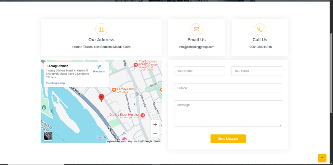Click the Message text area
The image size is (333, 165).
pyautogui.click(x=228, y=113)
